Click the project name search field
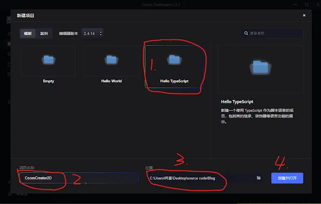 click(x=272, y=33)
